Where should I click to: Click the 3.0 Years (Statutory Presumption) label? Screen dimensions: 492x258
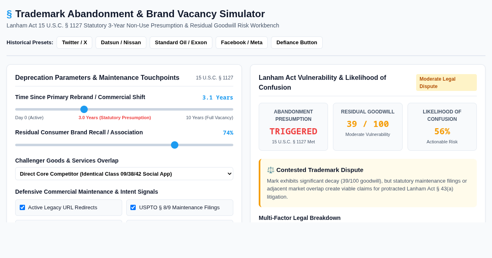click(115, 118)
